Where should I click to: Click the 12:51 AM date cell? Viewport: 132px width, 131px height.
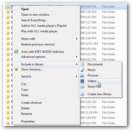(89, 44)
